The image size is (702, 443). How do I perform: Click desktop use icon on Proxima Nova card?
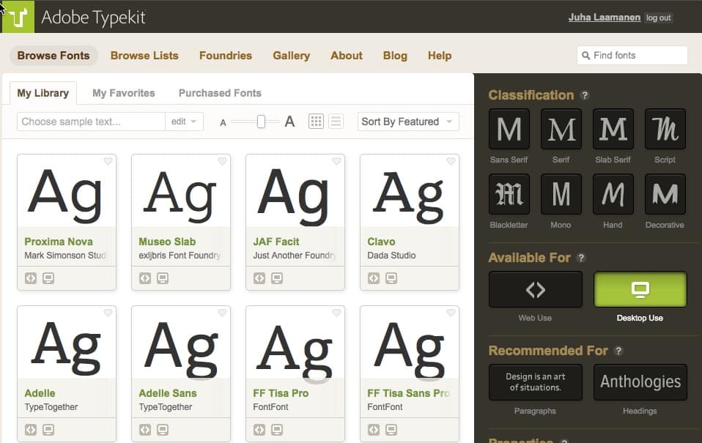pos(48,278)
